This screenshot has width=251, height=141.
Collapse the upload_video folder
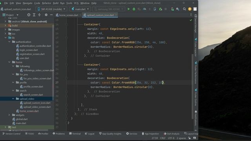(13, 99)
